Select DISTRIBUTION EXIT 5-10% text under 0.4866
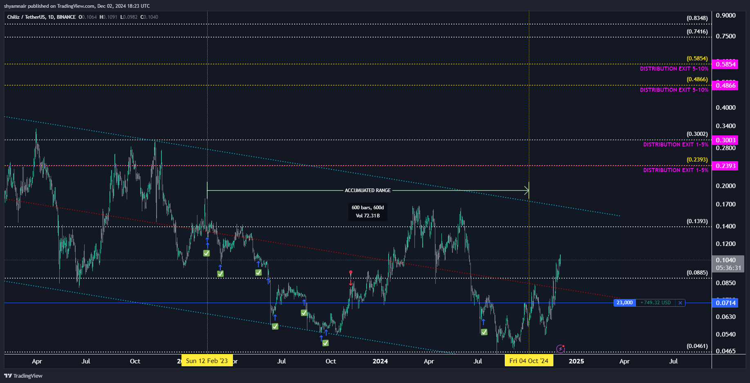 pyautogui.click(x=674, y=90)
